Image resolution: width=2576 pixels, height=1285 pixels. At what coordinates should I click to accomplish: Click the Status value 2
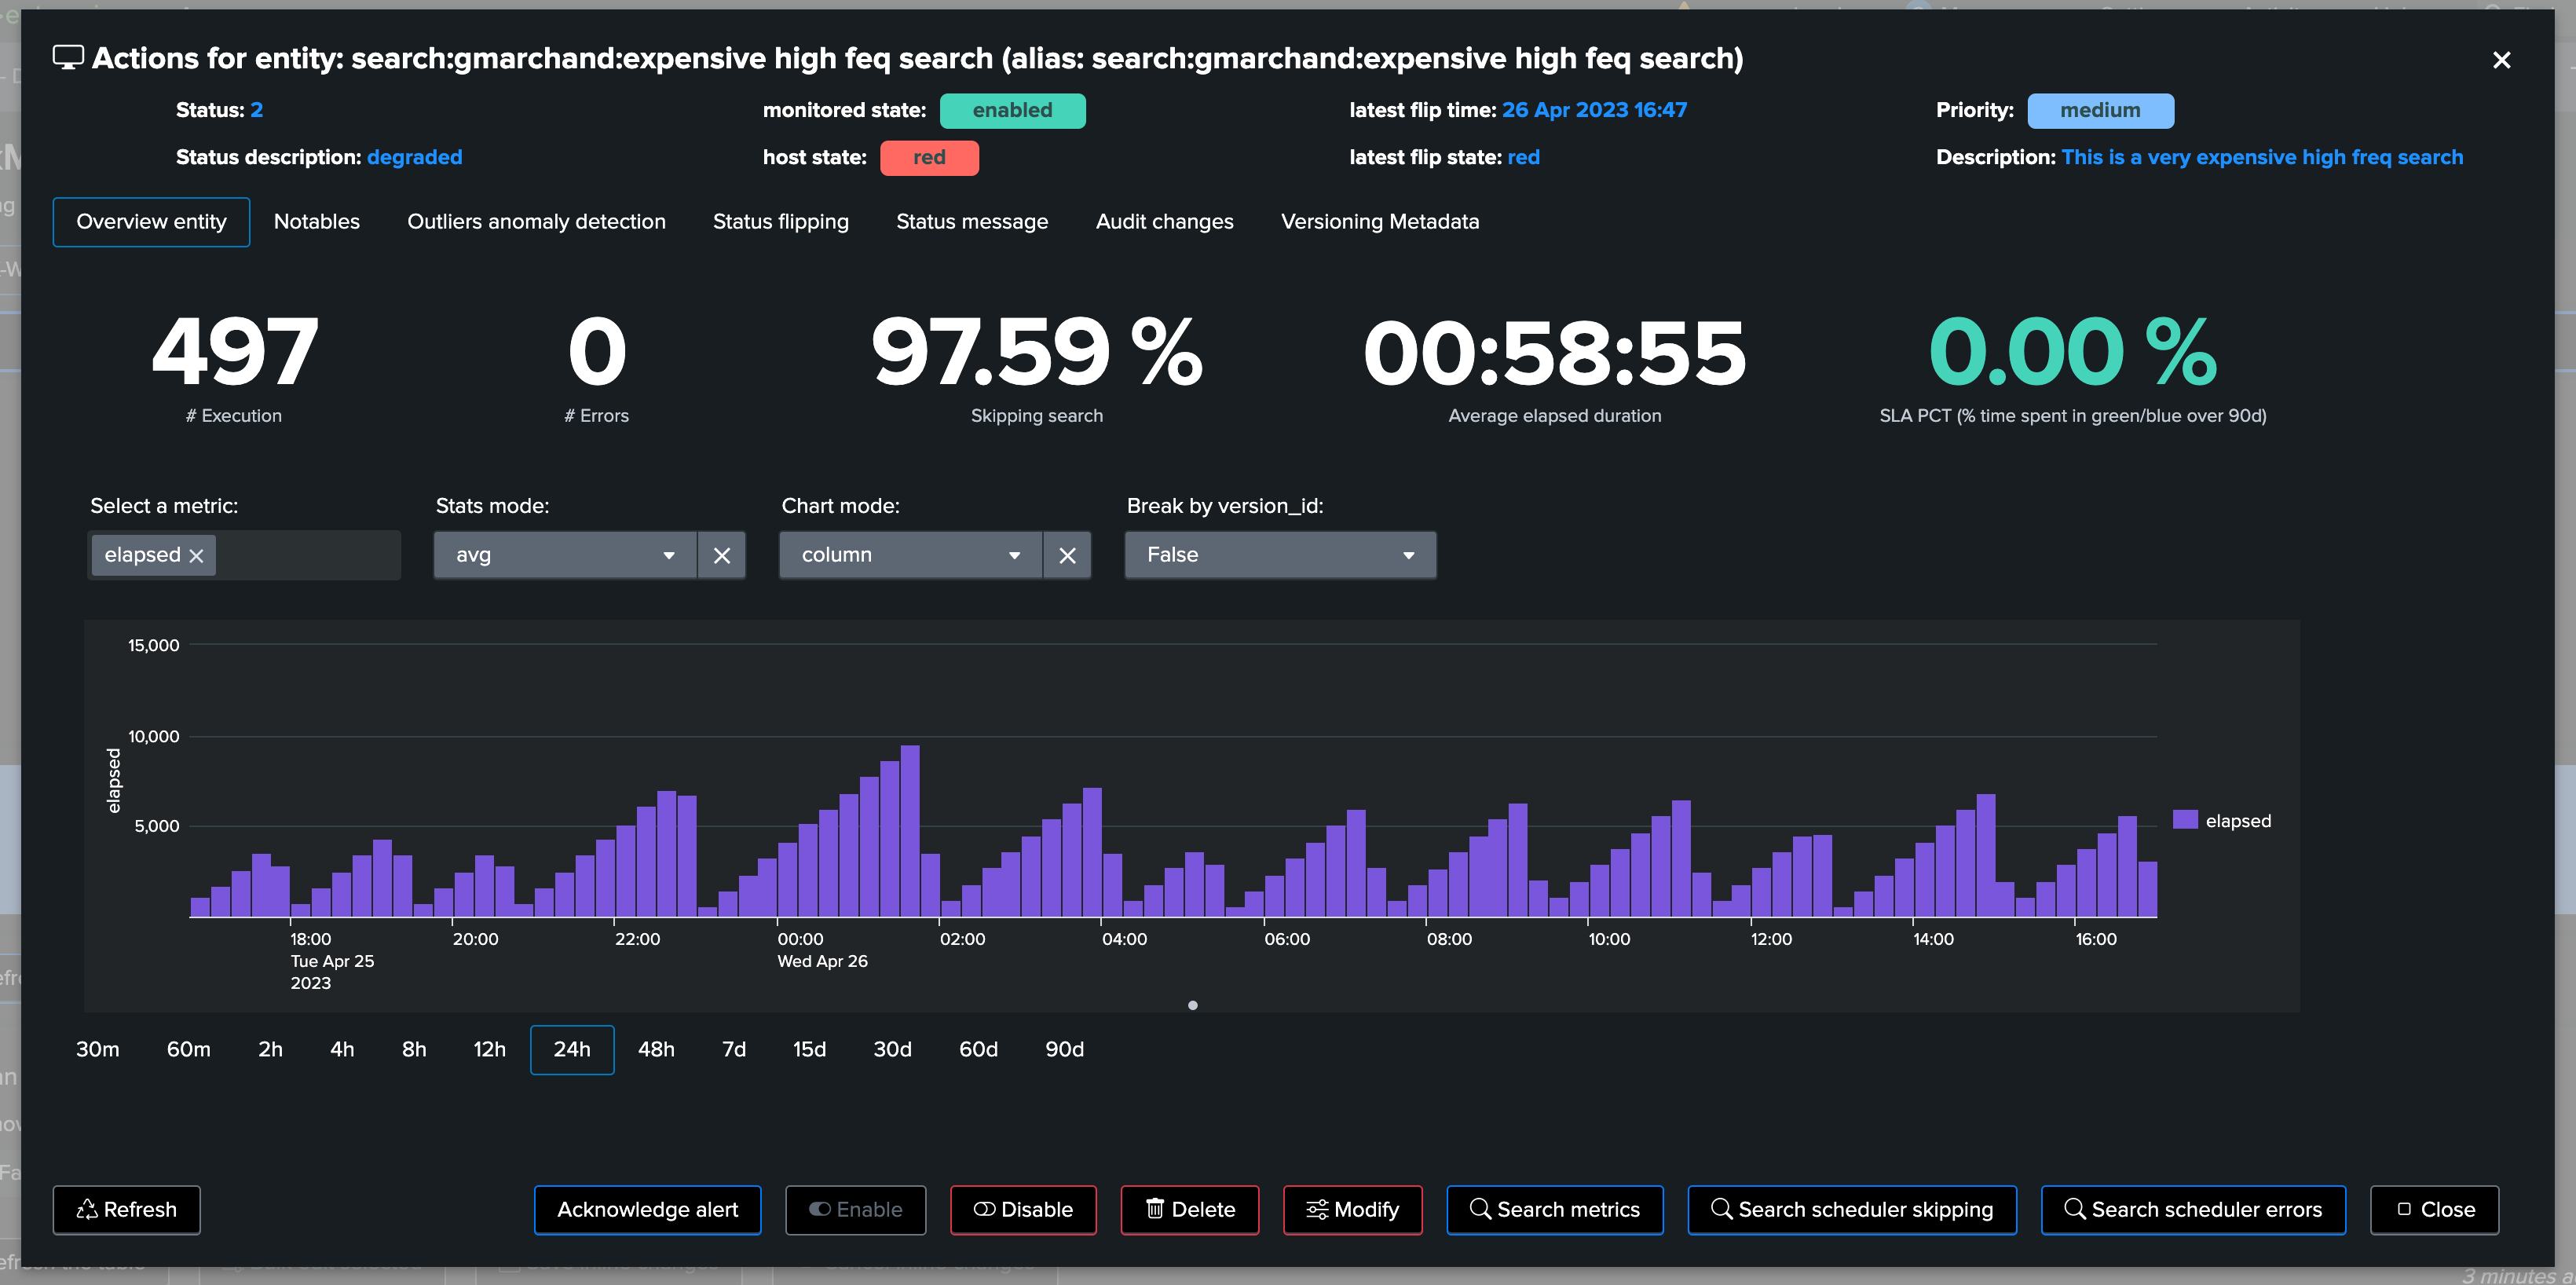257,110
